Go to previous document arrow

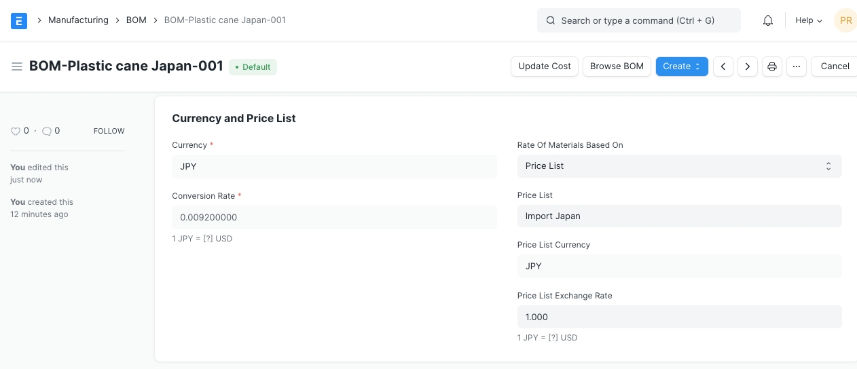coord(723,66)
